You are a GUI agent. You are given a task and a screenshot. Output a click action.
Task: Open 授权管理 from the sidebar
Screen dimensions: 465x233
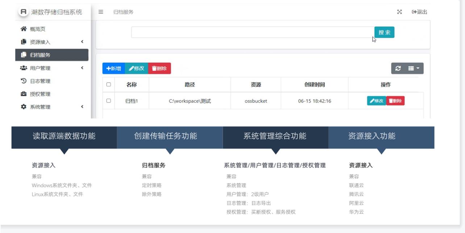click(40, 94)
